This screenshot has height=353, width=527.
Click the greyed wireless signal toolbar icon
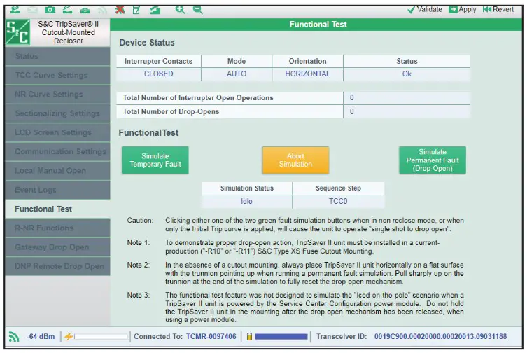pyautogui.click(x=102, y=10)
